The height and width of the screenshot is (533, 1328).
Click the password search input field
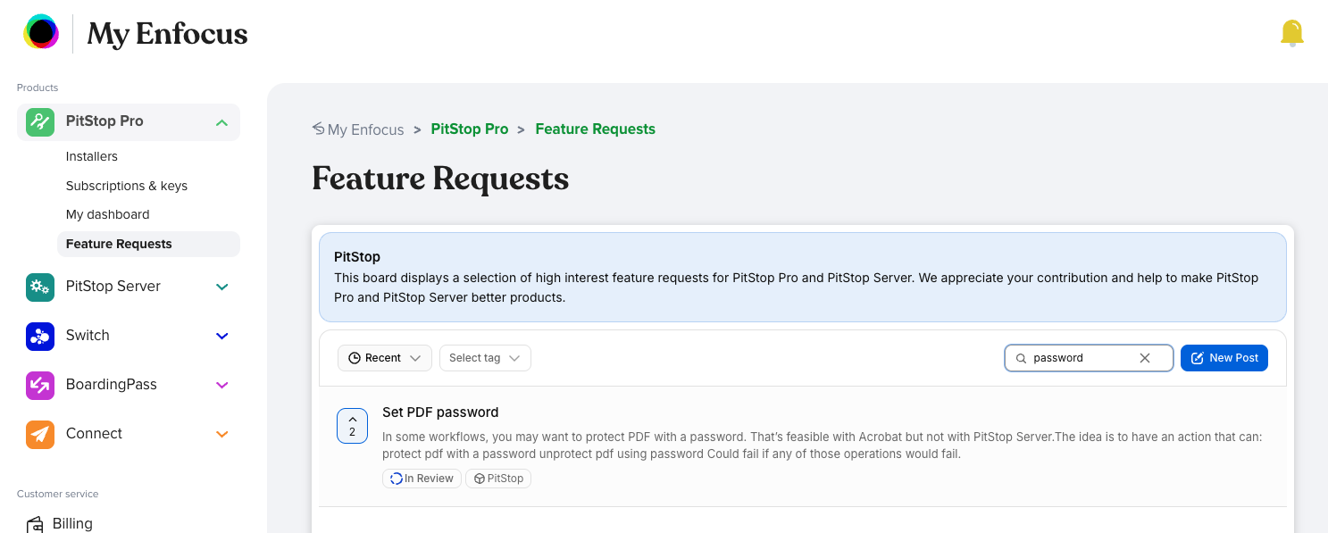point(1081,358)
